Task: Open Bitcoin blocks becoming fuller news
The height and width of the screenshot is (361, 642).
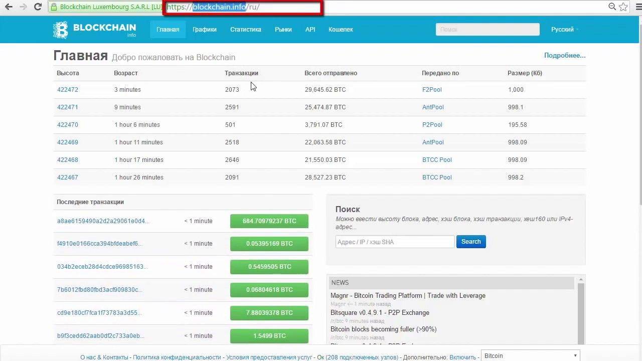Action: 383,329
